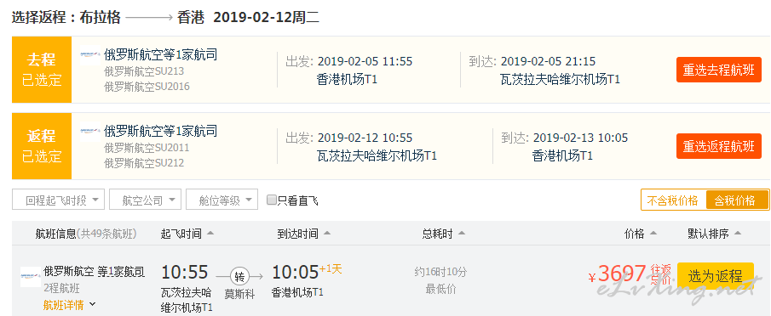
Task: Open the 回程起飞时段 dropdown
Action: coord(59,200)
